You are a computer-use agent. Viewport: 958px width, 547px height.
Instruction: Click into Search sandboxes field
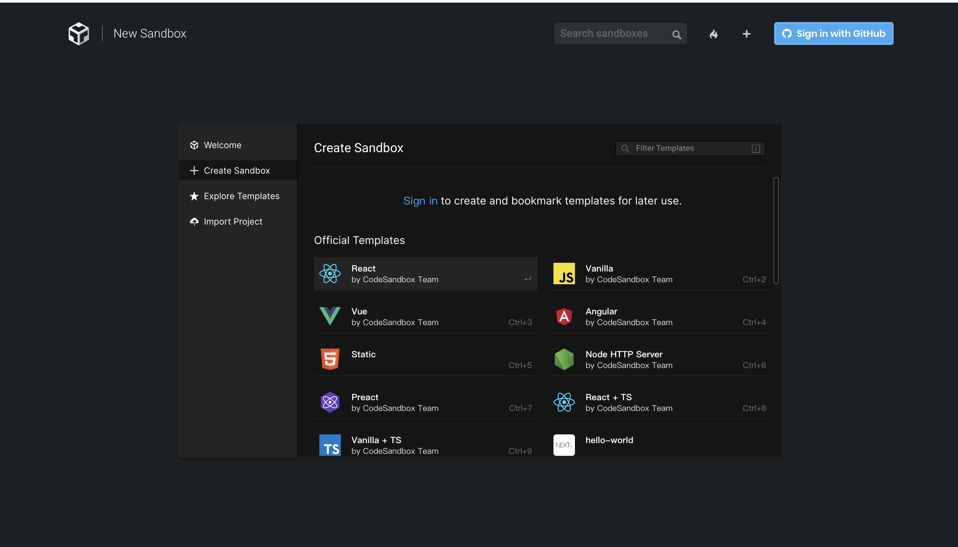(612, 34)
